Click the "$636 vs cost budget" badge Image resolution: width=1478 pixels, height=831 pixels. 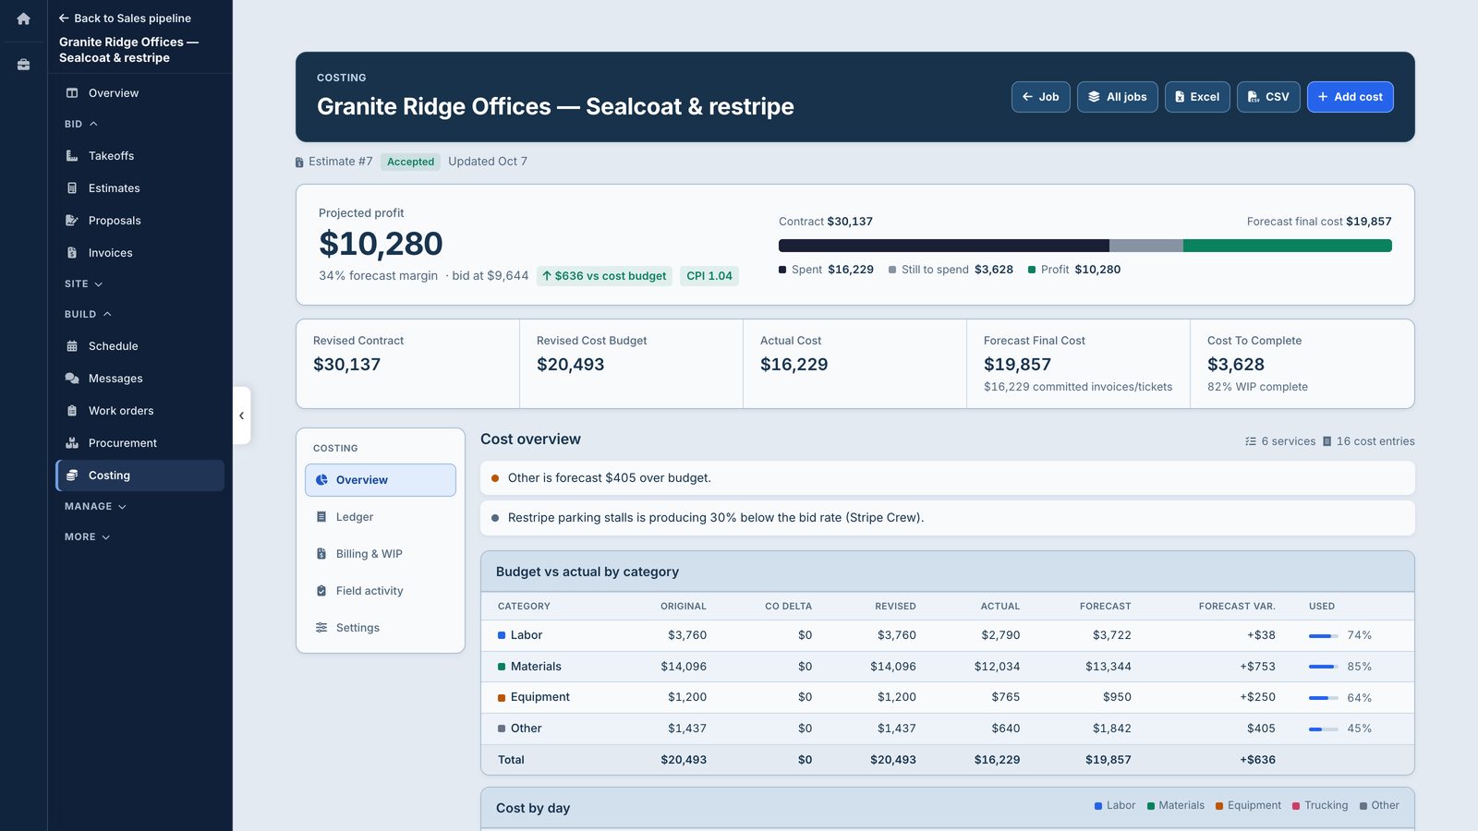coord(604,276)
